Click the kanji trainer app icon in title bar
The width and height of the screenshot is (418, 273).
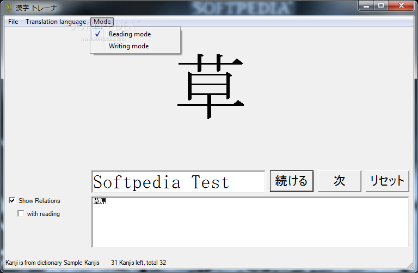click(9, 8)
